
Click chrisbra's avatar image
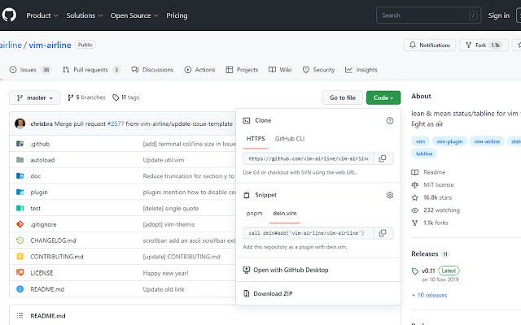click(20, 123)
